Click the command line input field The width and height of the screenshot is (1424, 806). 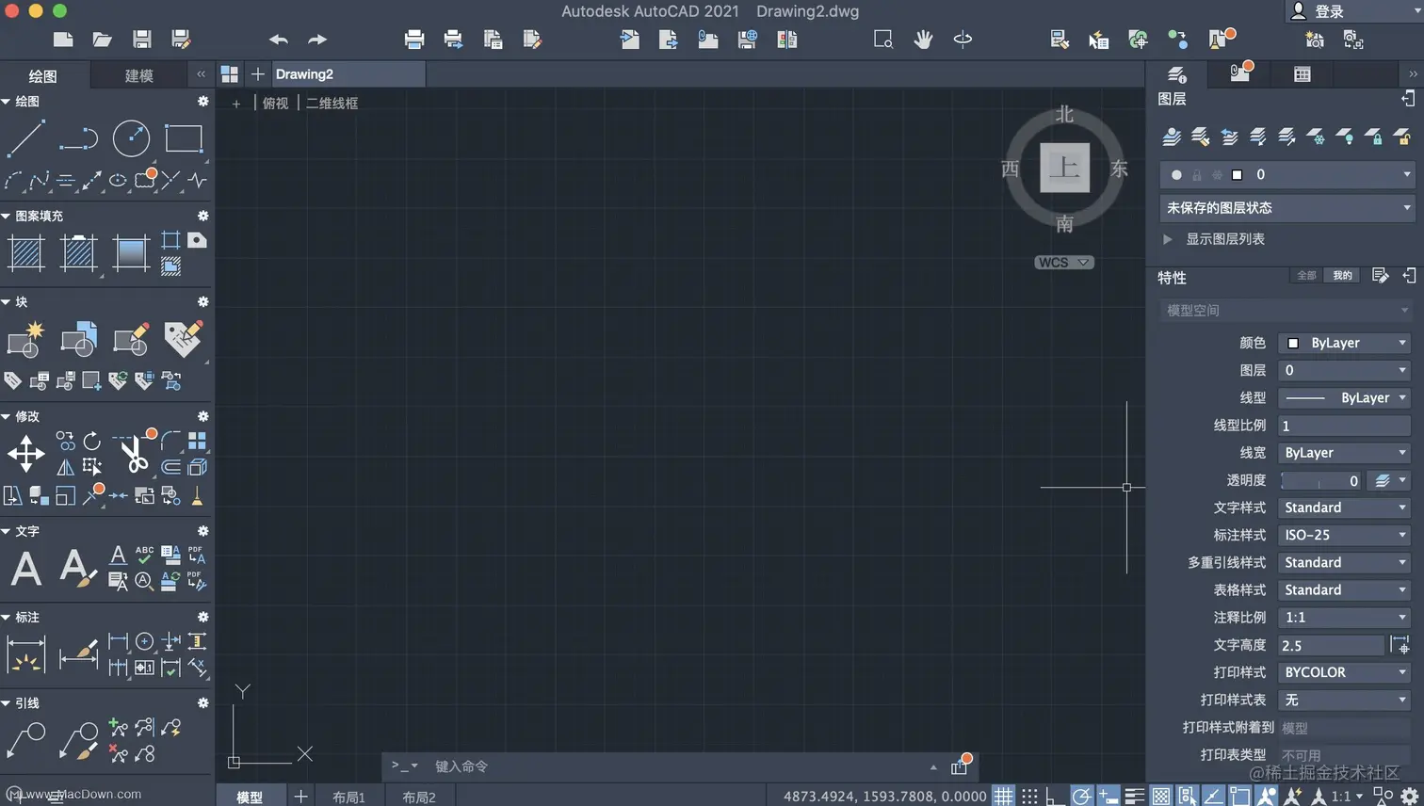[678, 766]
